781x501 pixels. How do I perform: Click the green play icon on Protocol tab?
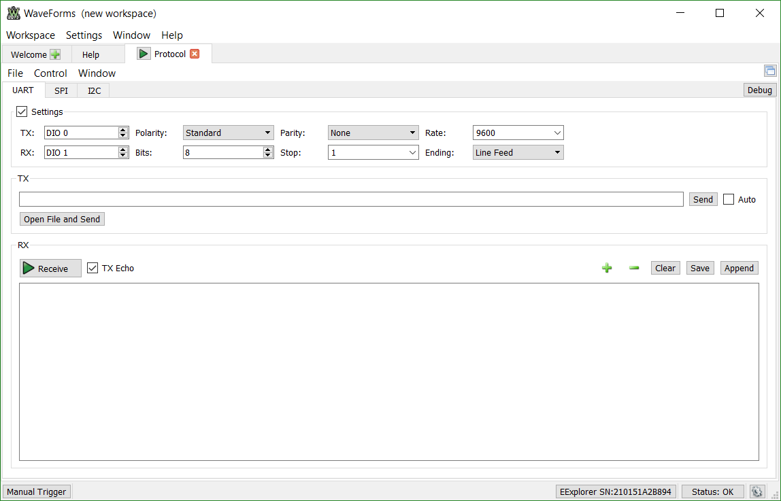pos(144,54)
